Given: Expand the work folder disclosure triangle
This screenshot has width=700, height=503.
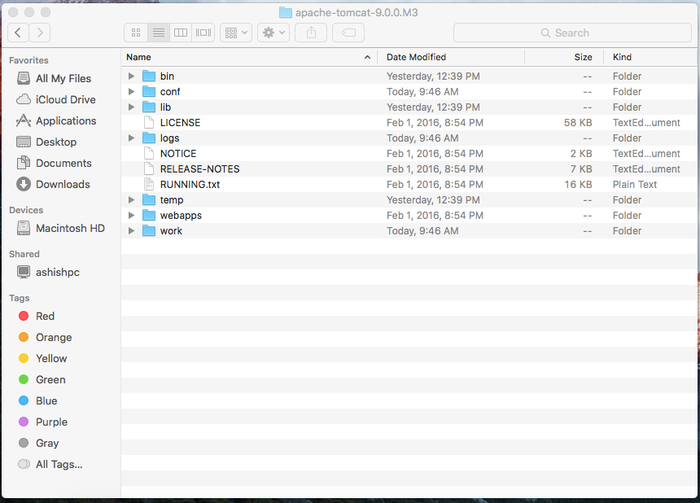Looking at the screenshot, I should (131, 231).
